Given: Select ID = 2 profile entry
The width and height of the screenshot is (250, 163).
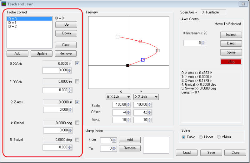Looking at the screenshot, I should point(12,27).
